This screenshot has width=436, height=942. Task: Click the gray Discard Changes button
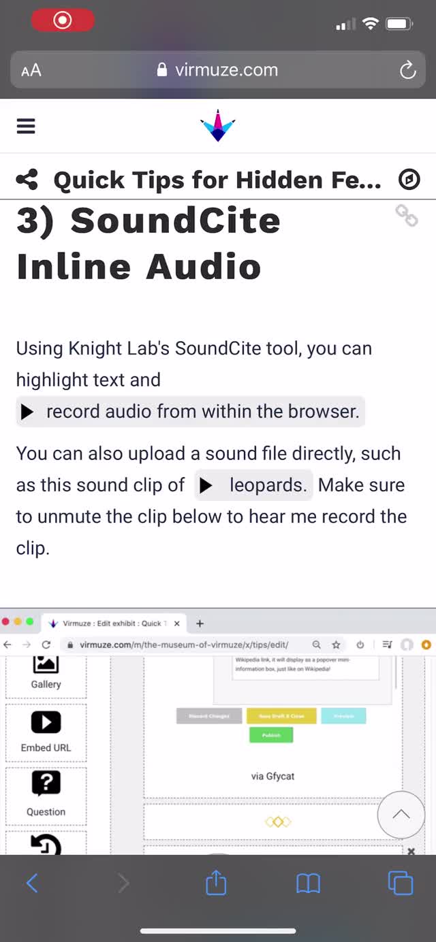coord(208,715)
